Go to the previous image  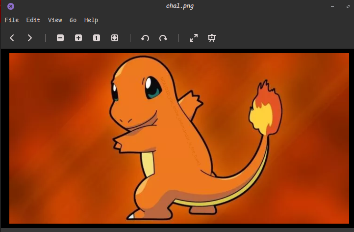pos(12,38)
